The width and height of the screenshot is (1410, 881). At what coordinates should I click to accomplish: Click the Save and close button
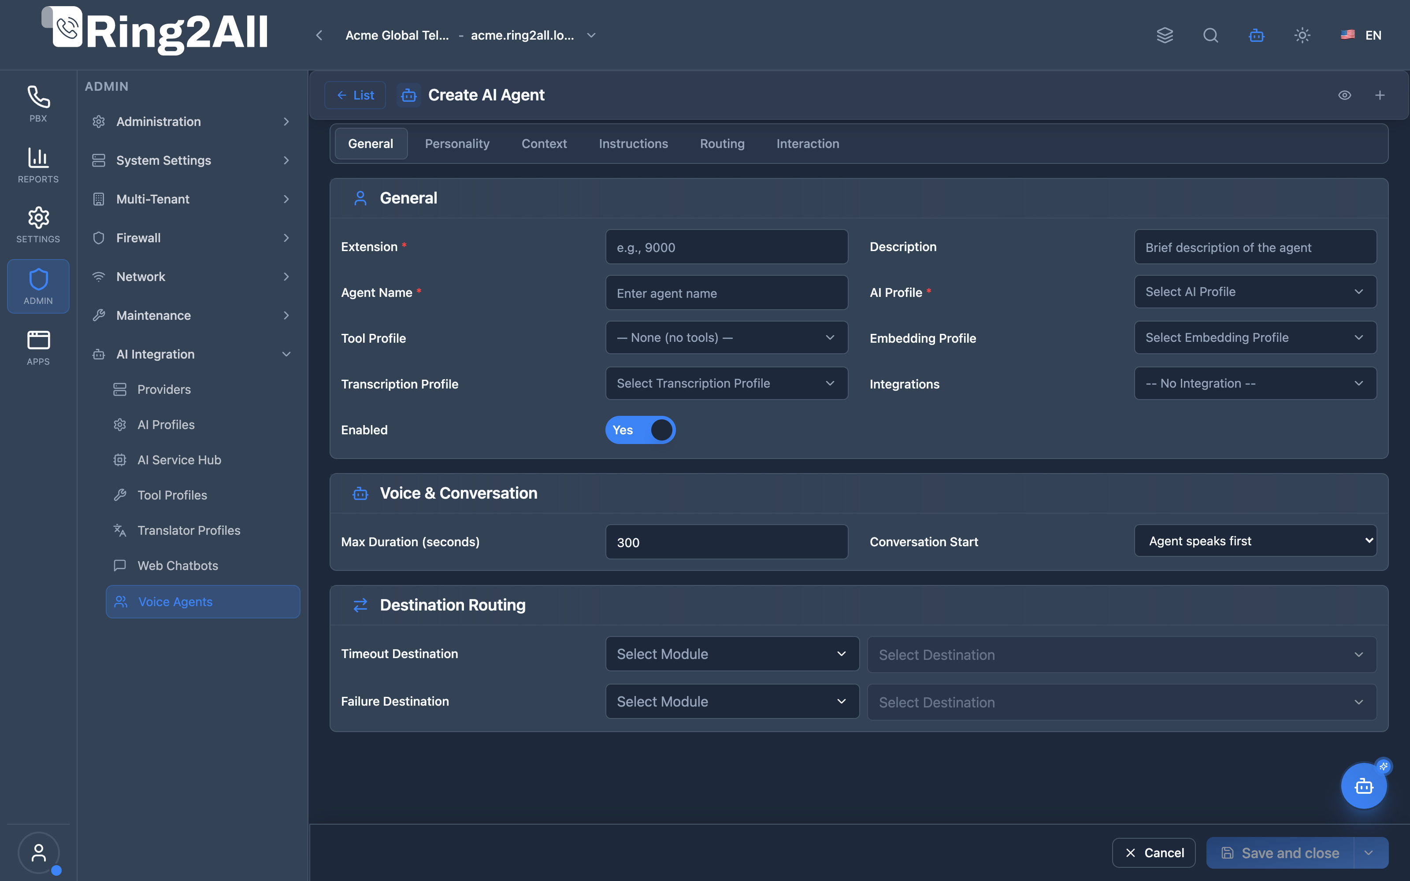(x=1280, y=853)
